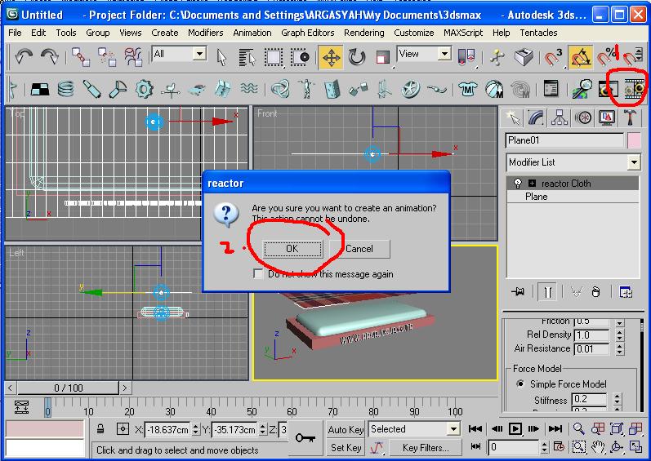This screenshot has width=651, height=461.
Task: Open the Utilities hammer tab
Action: (630, 118)
